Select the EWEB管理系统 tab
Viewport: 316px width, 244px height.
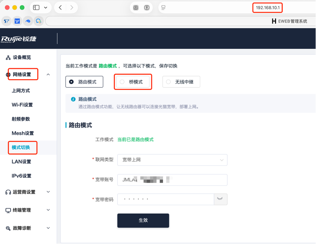[289, 21]
